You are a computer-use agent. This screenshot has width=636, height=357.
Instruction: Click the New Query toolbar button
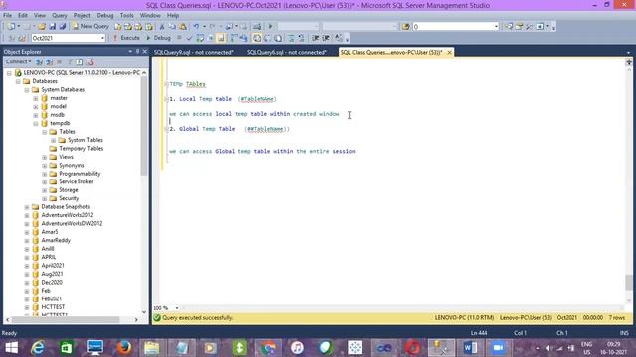(x=90, y=26)
